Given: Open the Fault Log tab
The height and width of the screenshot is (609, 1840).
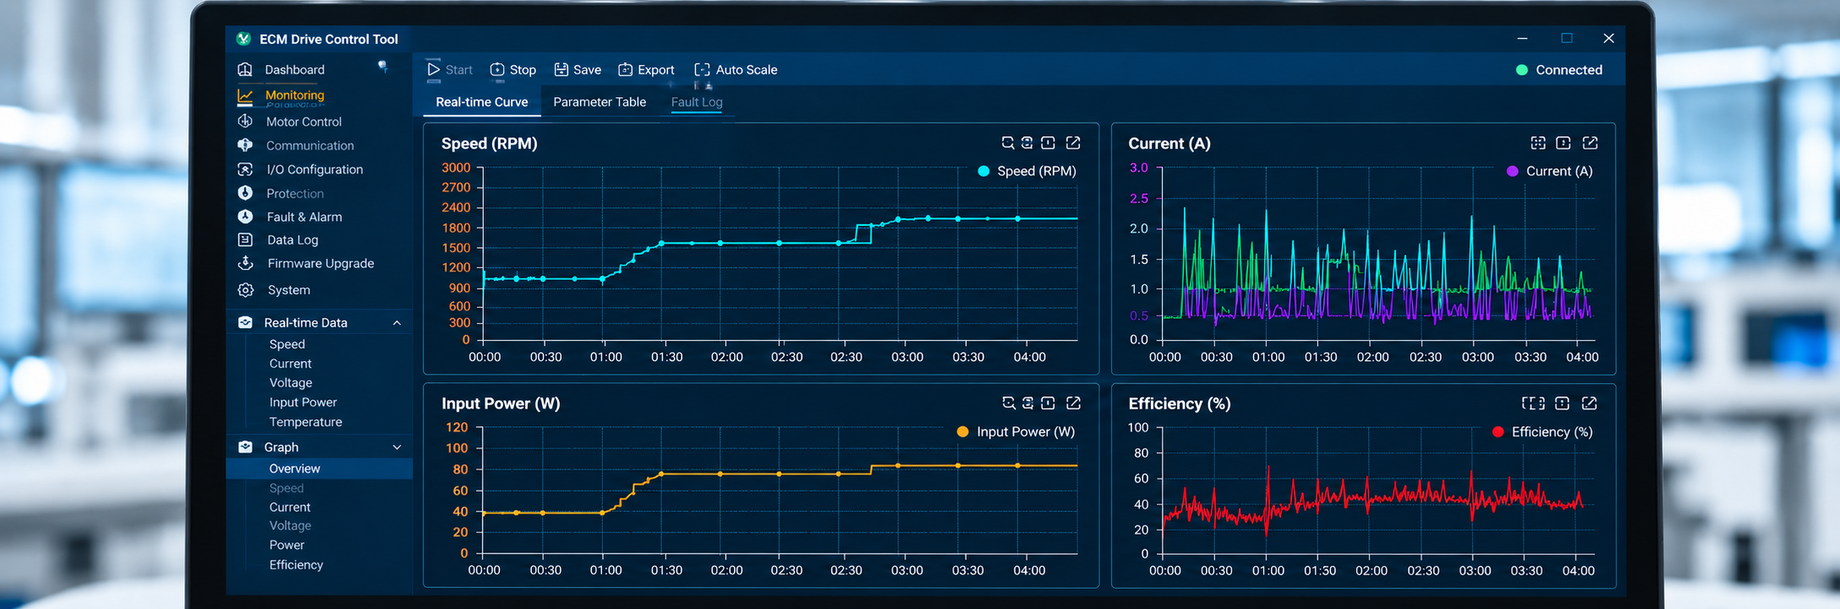Looking at the screenshot, I should pos(697,102).
